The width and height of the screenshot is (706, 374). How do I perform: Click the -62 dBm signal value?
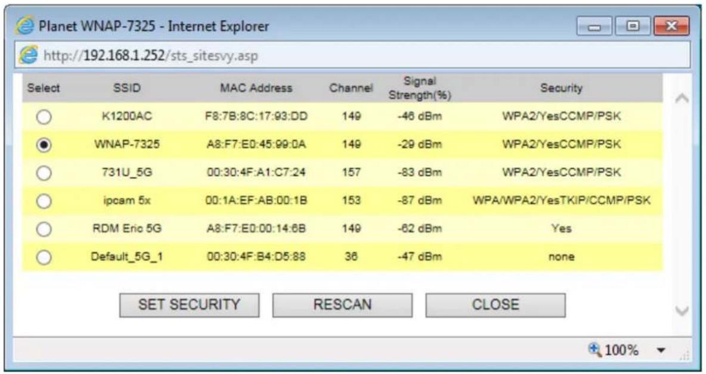click(420, 228)
